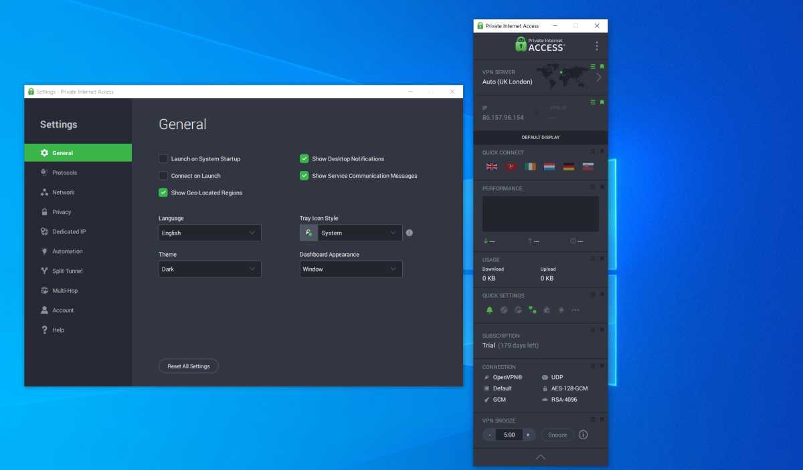
Task: Click the Usage tile's bookmark icon
Action: pos(602,259)
